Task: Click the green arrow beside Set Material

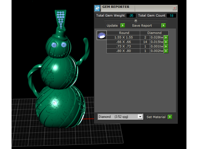Action: point(170,117)
